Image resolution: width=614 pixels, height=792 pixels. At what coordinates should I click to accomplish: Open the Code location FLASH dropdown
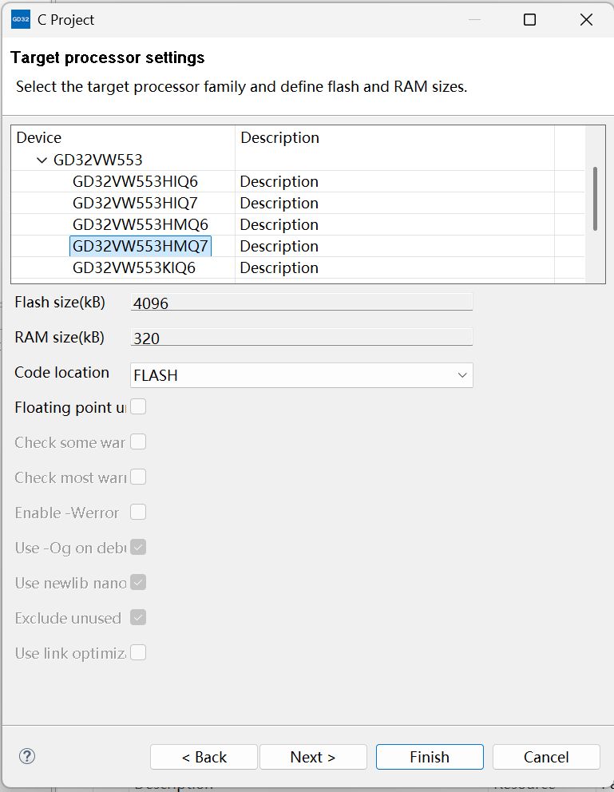point(302,375)
